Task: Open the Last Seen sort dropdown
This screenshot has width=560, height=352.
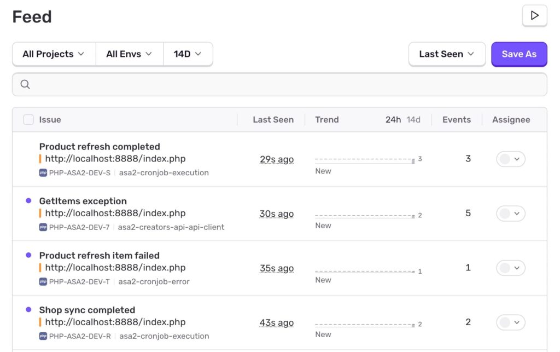Action: (x=446, y=54)
